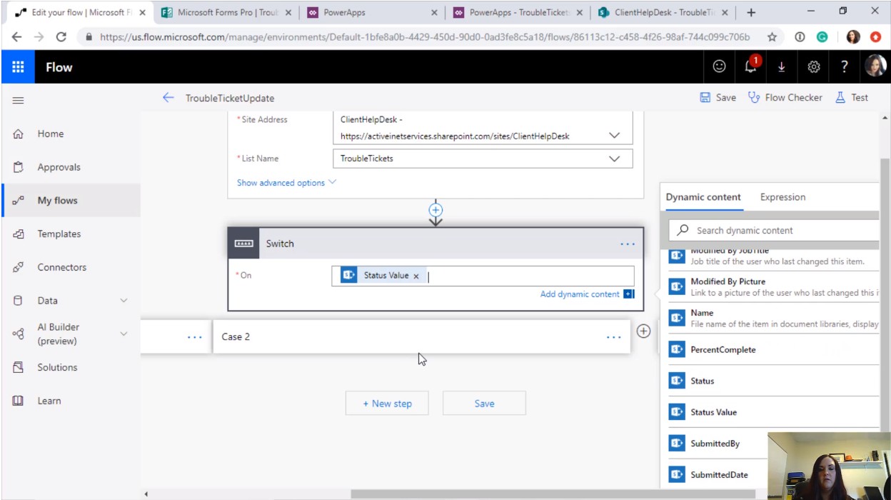Select Name dynamic content item

point(774,318)
